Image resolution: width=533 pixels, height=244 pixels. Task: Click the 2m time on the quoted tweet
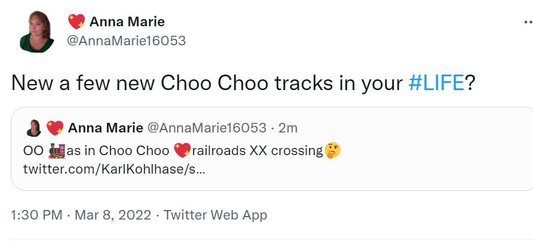288,128
